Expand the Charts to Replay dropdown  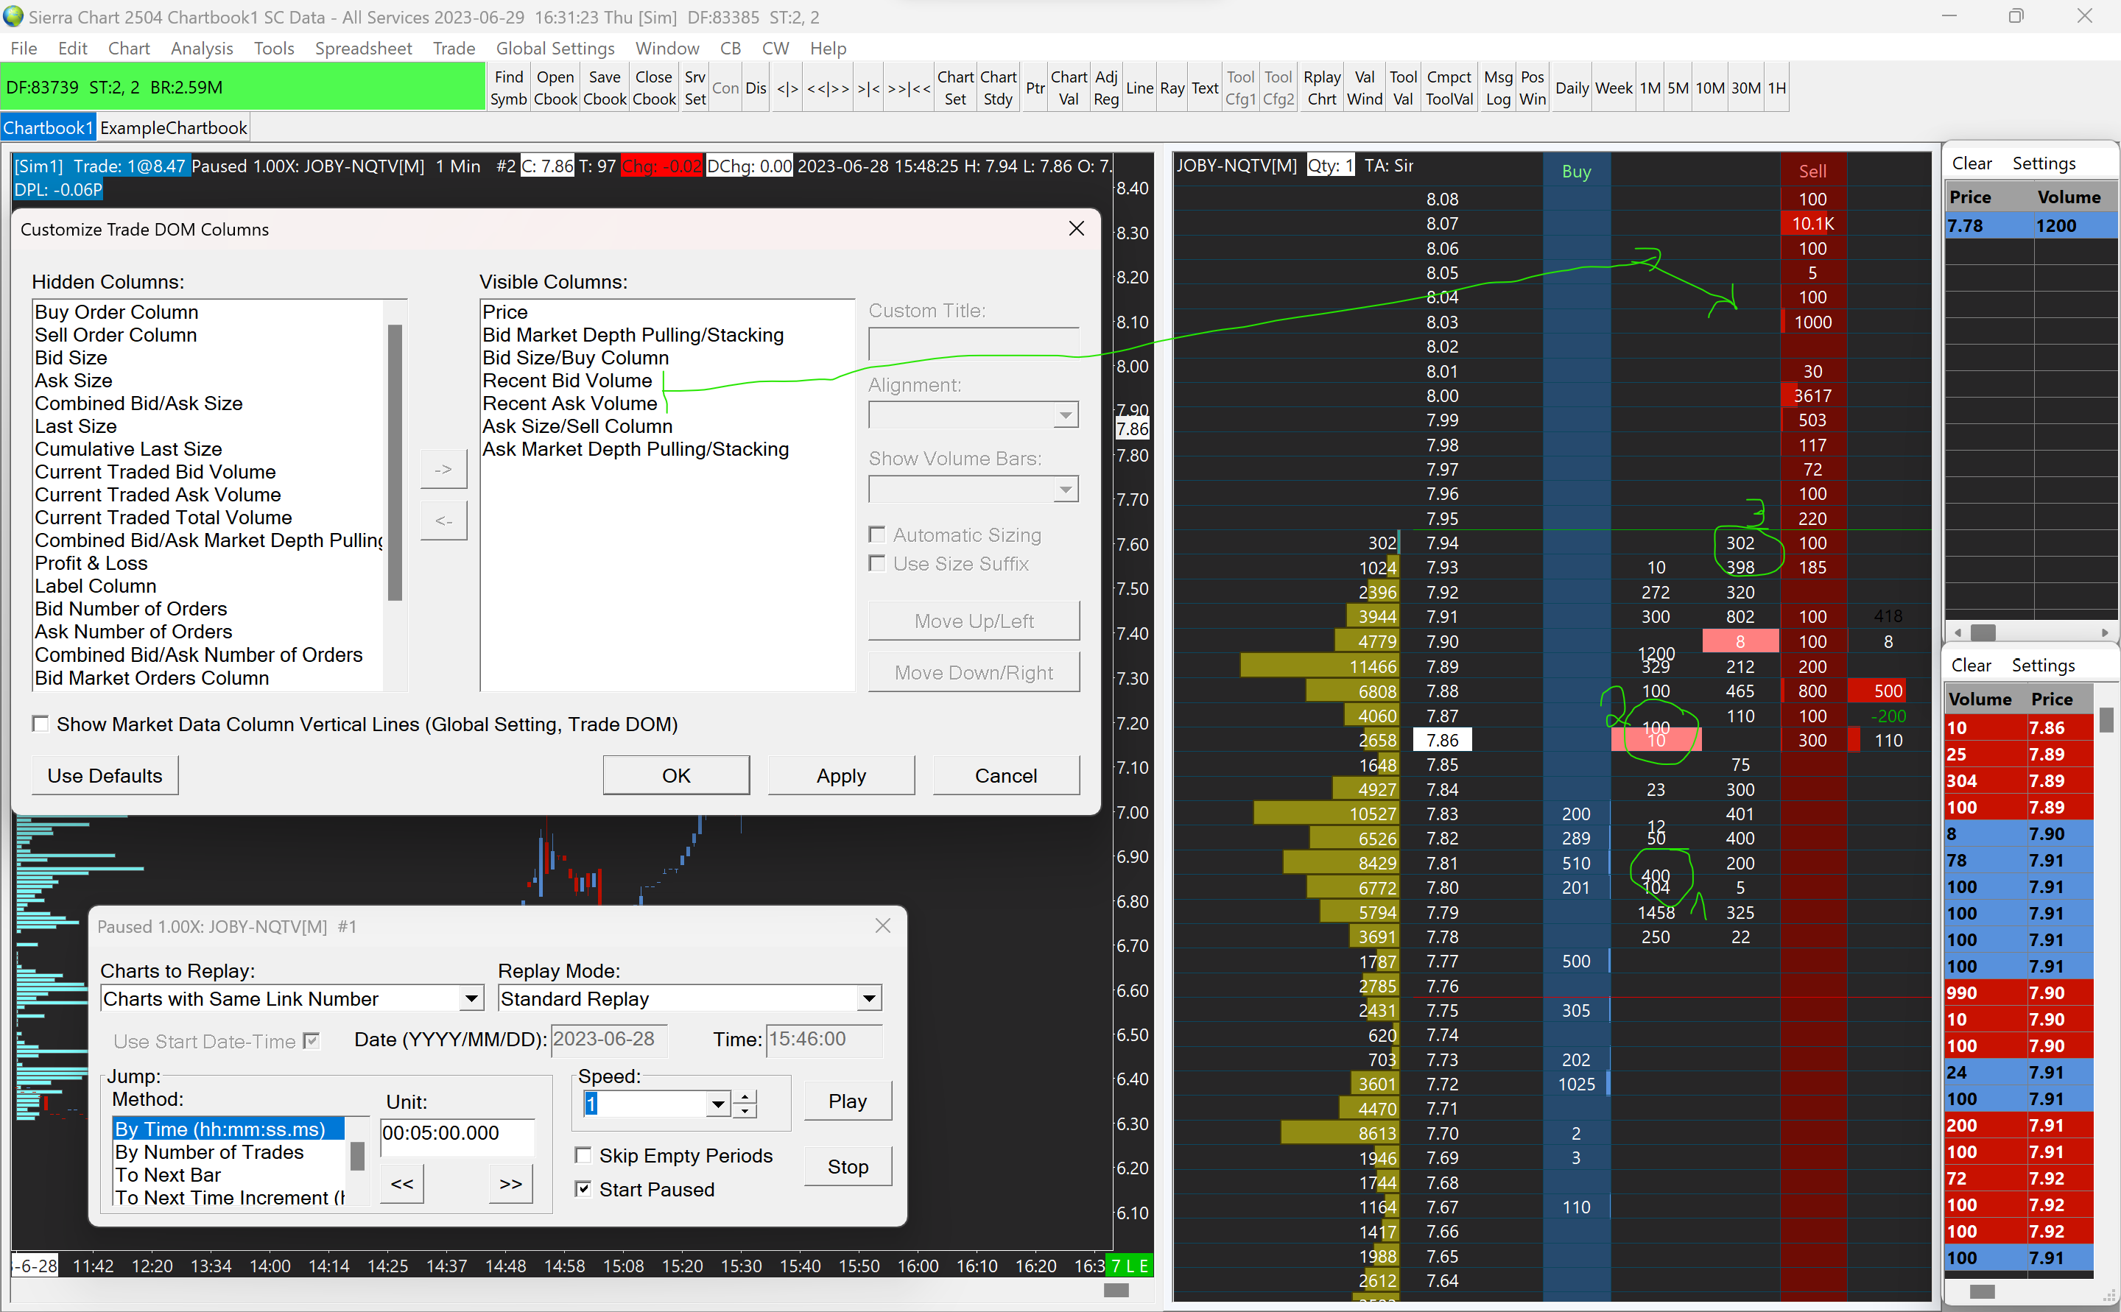pyautogui.click(x=471, y=999)
